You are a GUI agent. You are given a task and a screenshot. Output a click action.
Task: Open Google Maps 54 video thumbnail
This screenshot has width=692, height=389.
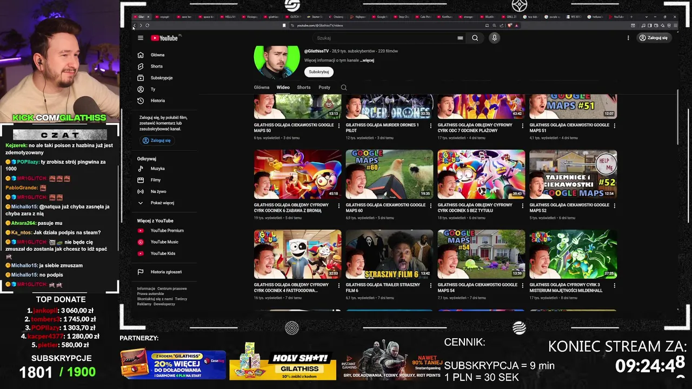(x=481, y=254)
